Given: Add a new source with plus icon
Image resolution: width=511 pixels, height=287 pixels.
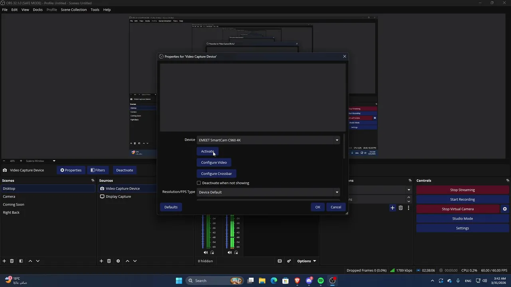Looking at the screenshot, I should click(101, 261).
